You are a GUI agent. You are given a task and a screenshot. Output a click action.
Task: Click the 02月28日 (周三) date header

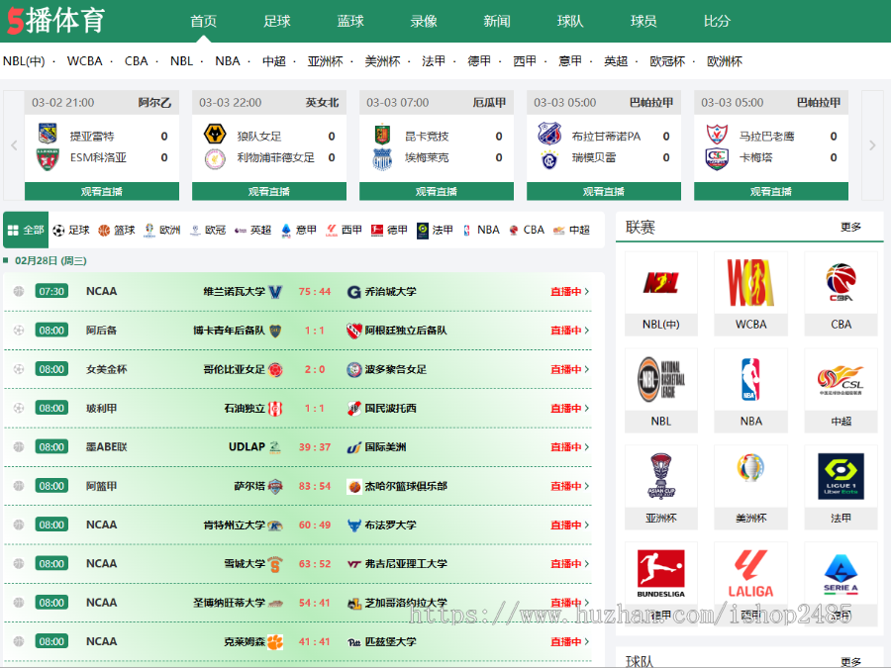tap(50, 260)
